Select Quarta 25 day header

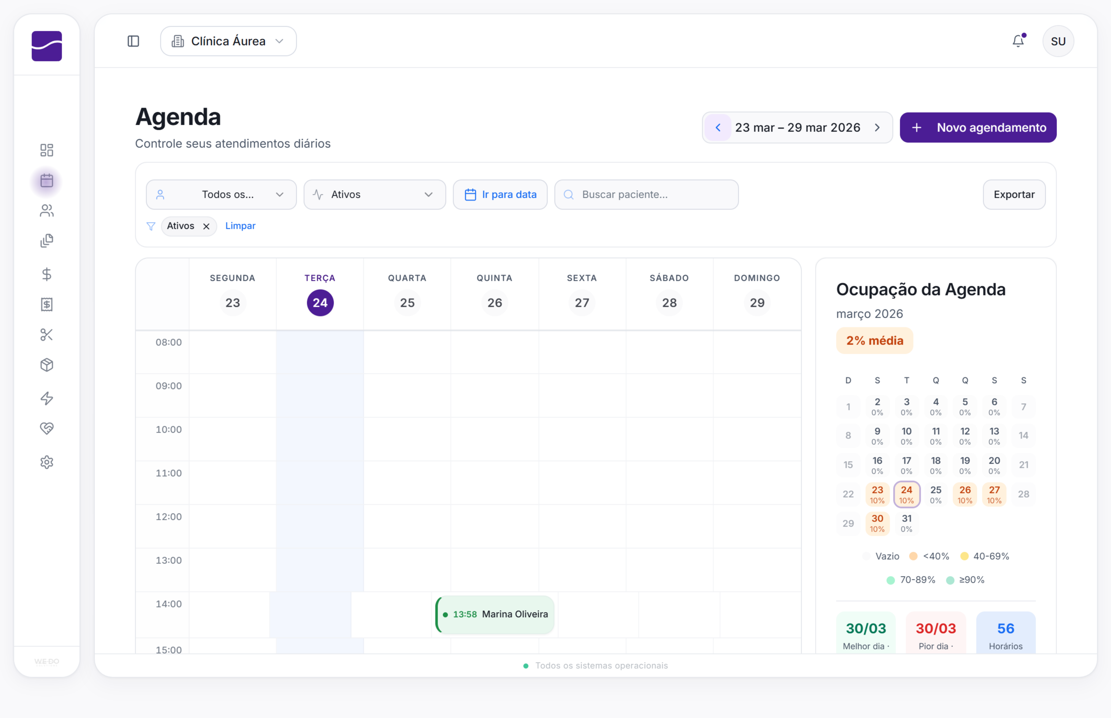click(407, 294)
